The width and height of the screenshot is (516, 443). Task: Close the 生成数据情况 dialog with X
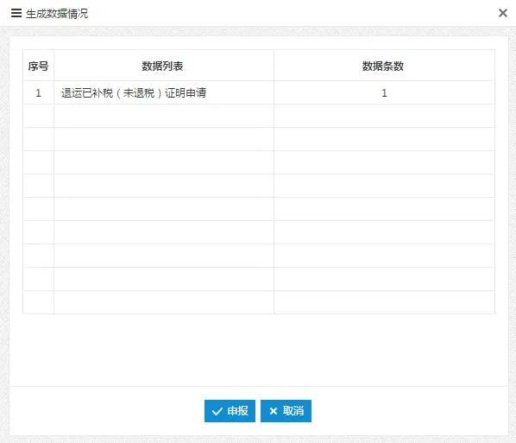[x=503, y=13]
